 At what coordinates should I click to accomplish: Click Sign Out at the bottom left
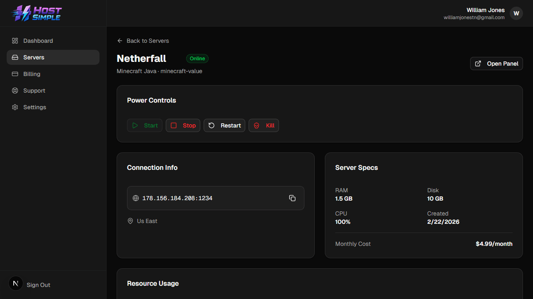tap(38, 285)
